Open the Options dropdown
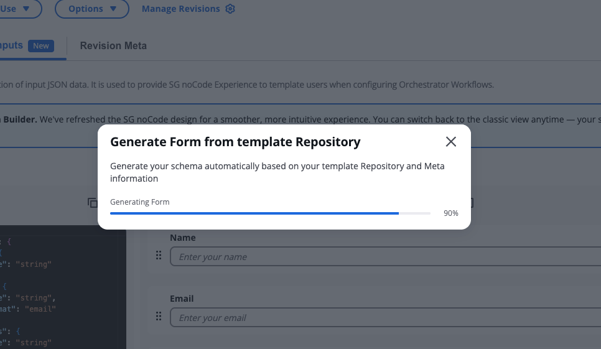 [x=92, y=9]
